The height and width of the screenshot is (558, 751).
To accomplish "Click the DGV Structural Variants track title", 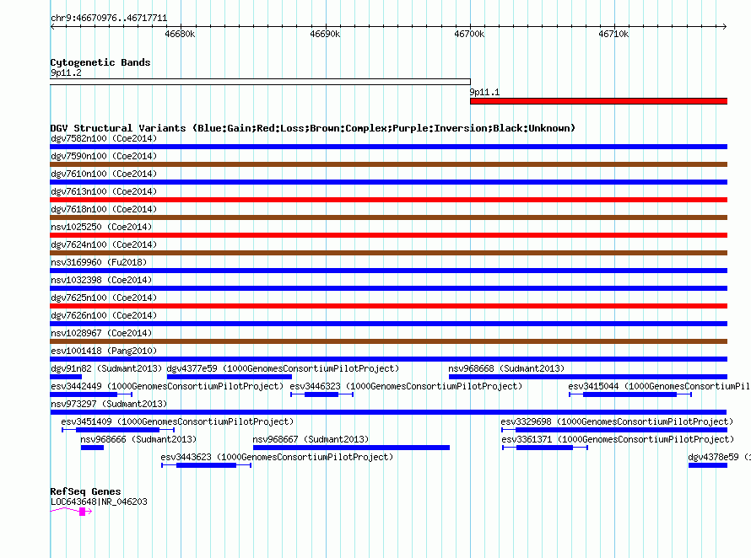I will click(312, 128).
